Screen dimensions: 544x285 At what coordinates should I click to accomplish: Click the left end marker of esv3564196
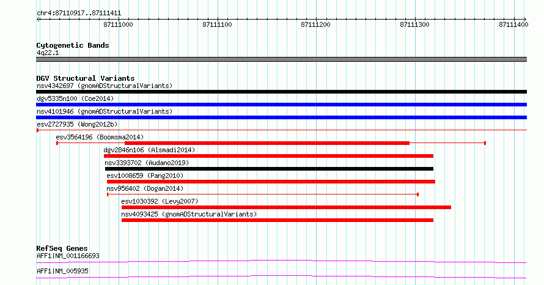tap(57, 143)
